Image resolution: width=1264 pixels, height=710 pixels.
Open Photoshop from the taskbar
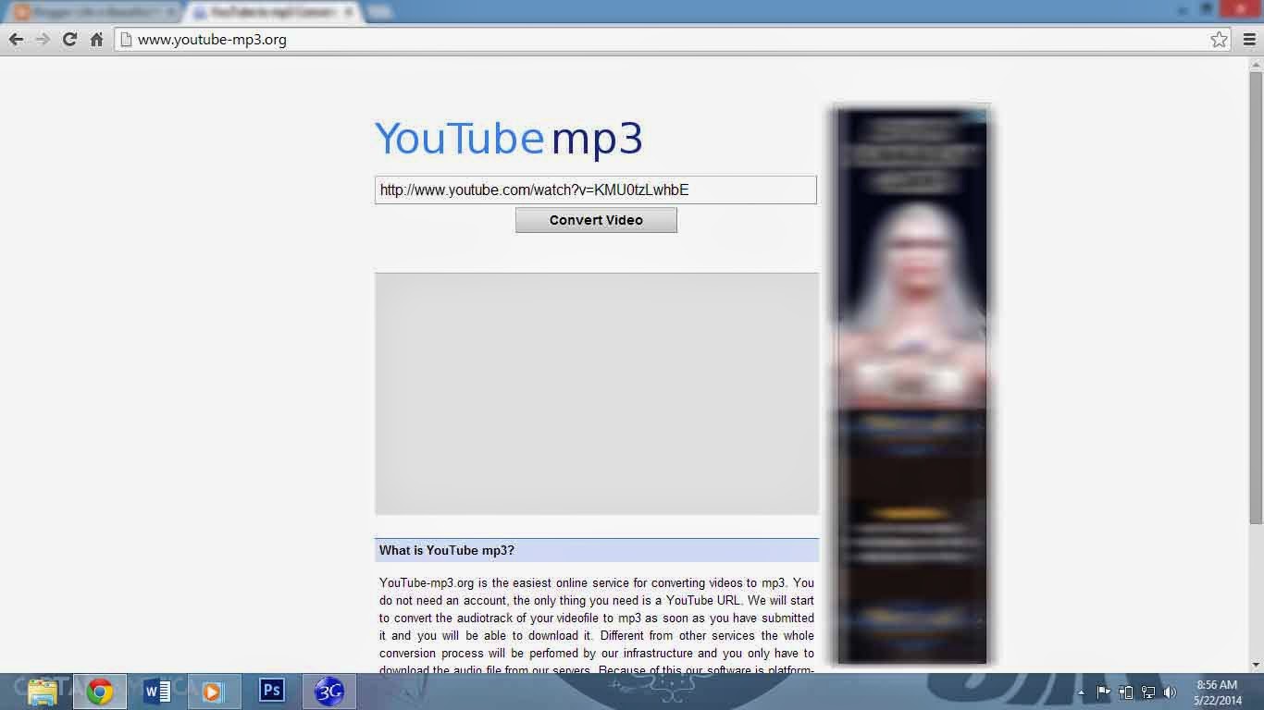(271, 691)
